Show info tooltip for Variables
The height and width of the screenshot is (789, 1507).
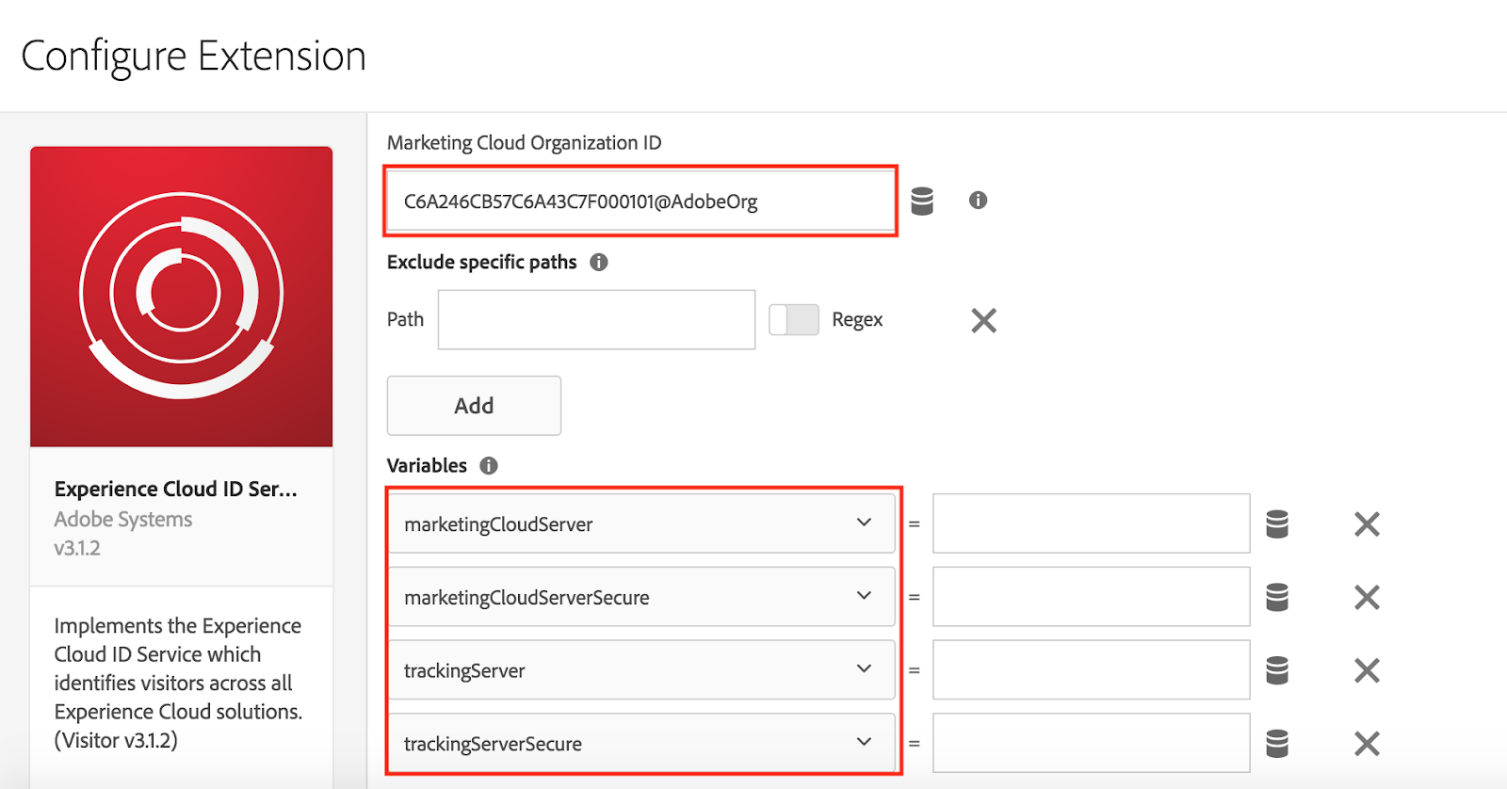coord(489,465)
